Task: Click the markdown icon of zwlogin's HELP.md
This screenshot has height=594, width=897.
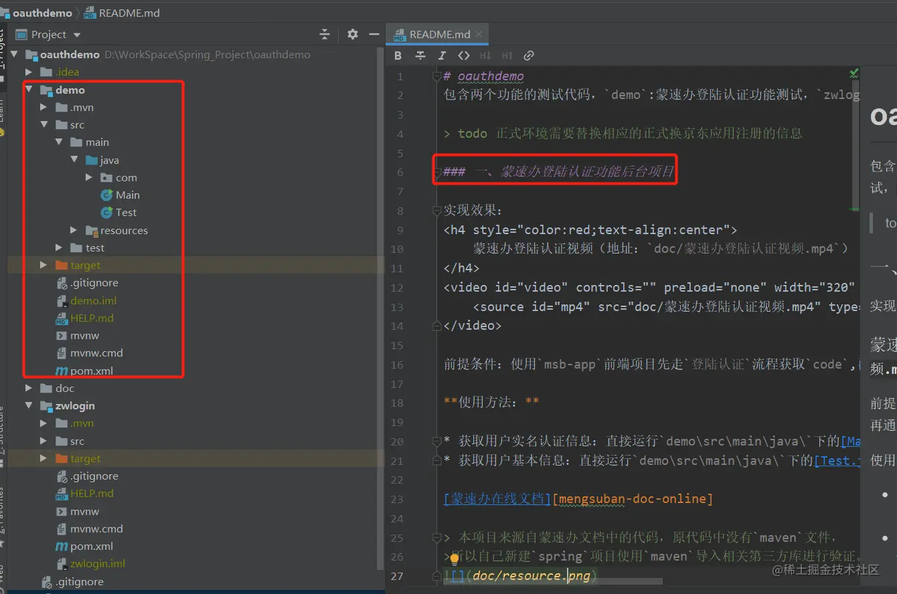Action: pos(62,494)
